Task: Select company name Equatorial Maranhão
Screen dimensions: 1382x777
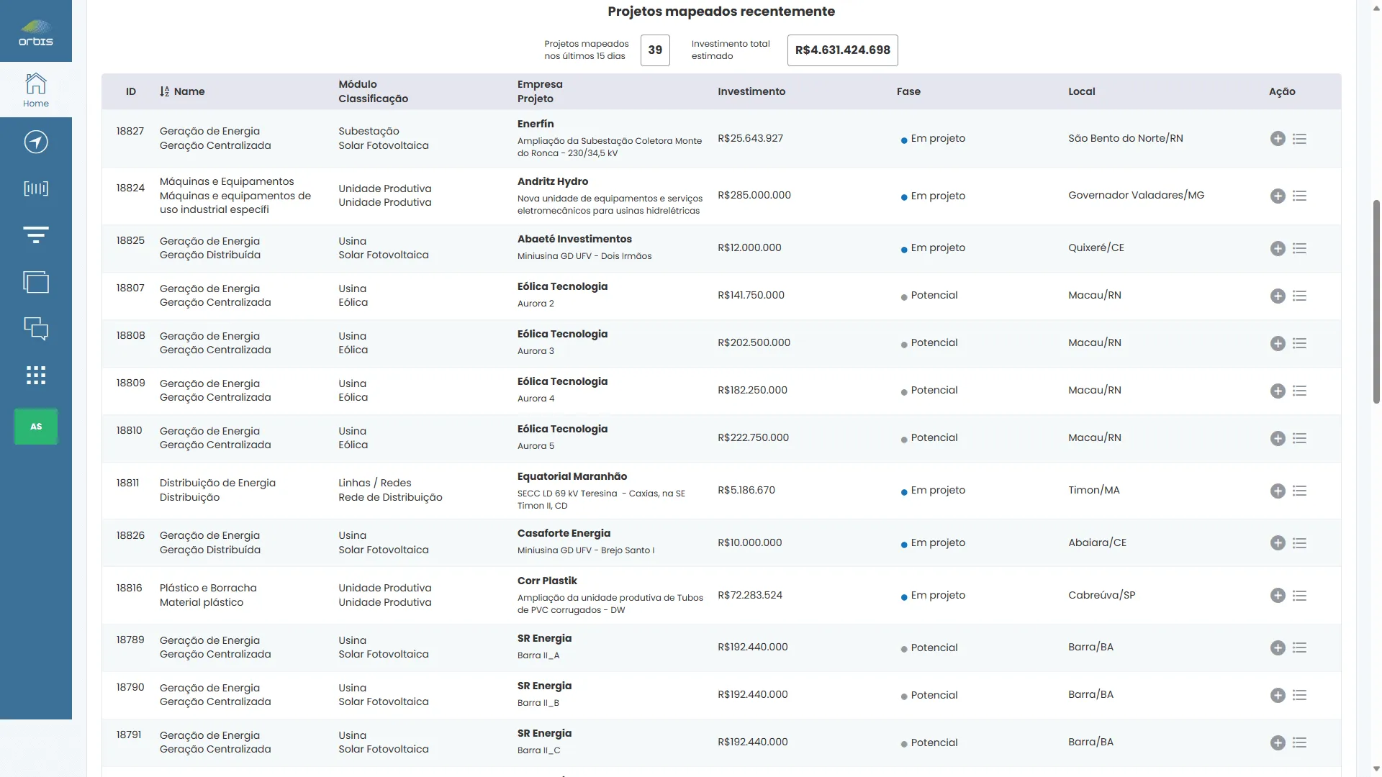Action: click(x=572, y=476)
